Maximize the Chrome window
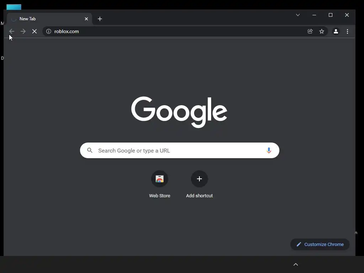Viewport: 364px width, 273px height. (331, 15)
